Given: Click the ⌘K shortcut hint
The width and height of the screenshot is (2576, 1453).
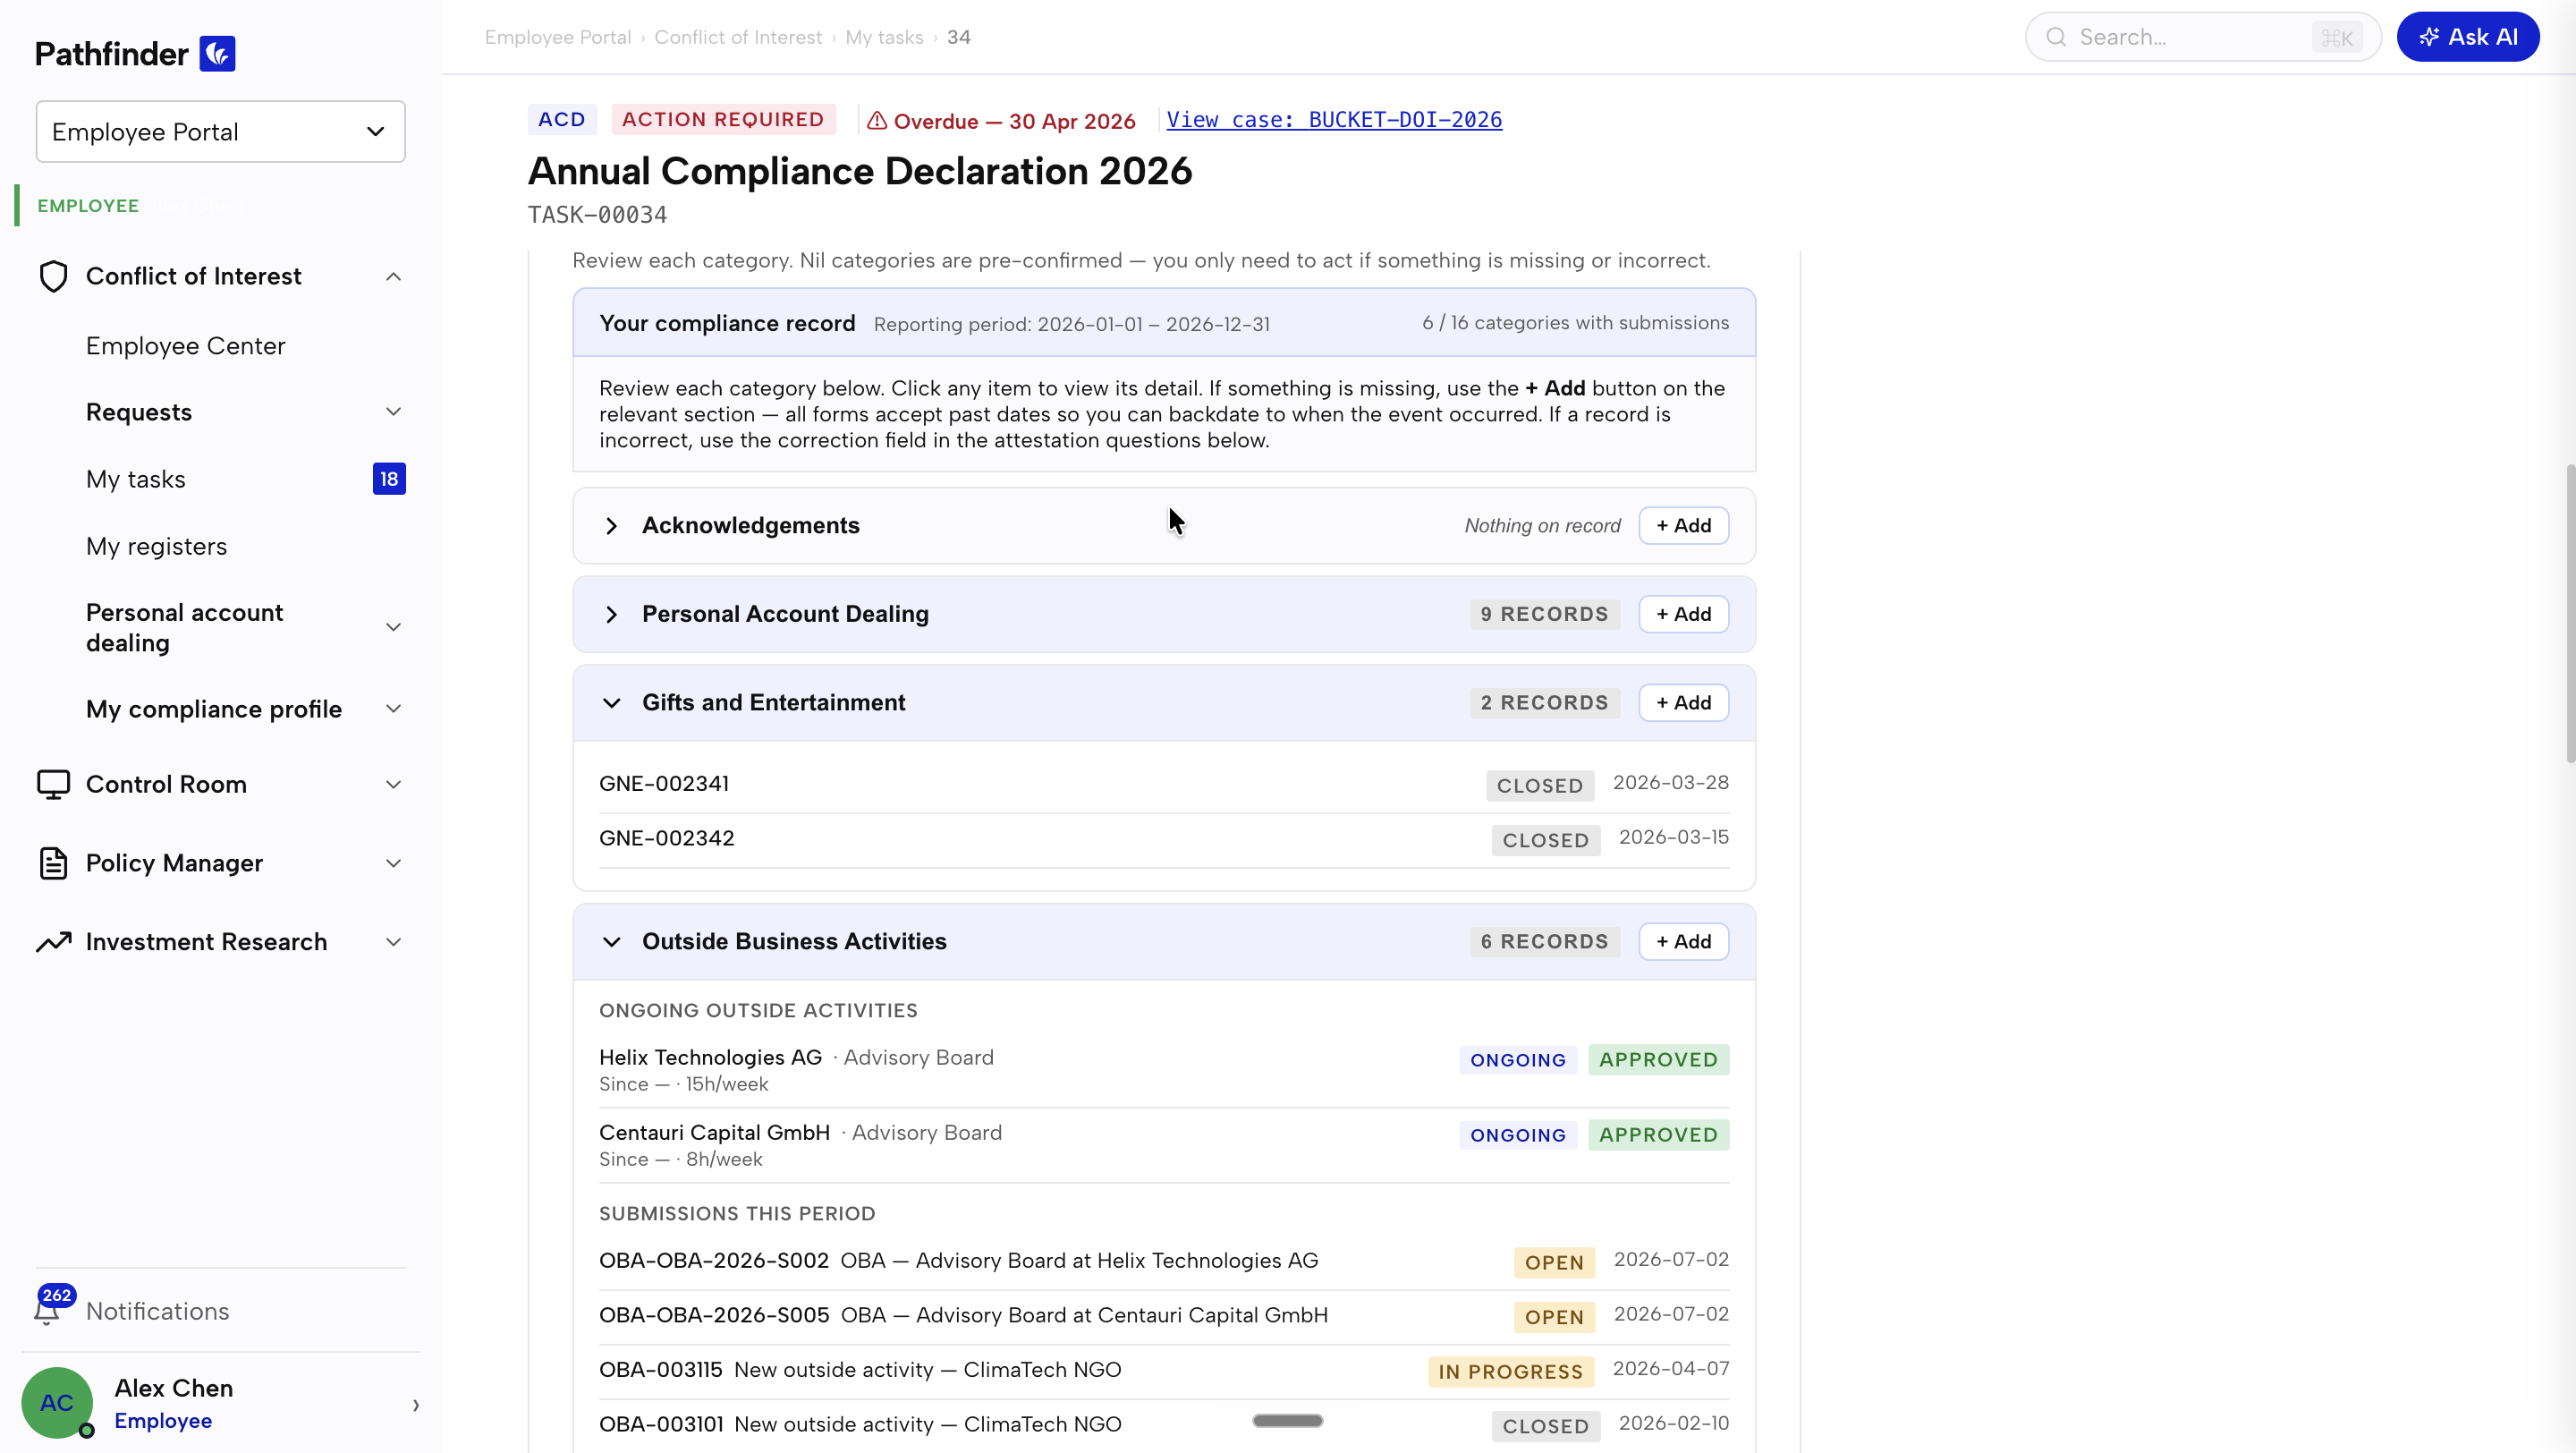Looking at the screenshot, I should [x=2337, y=38].
